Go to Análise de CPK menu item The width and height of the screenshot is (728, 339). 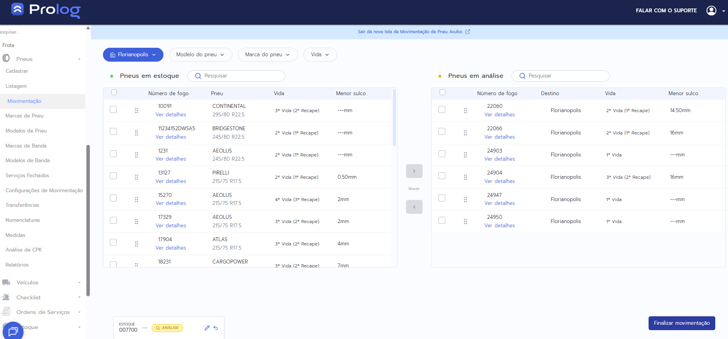[x=24, y=250]
